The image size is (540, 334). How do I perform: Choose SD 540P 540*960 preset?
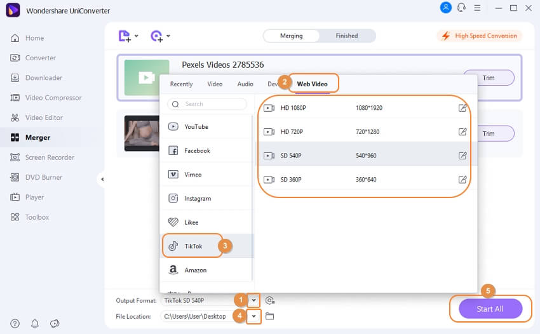tap(365, 156)
